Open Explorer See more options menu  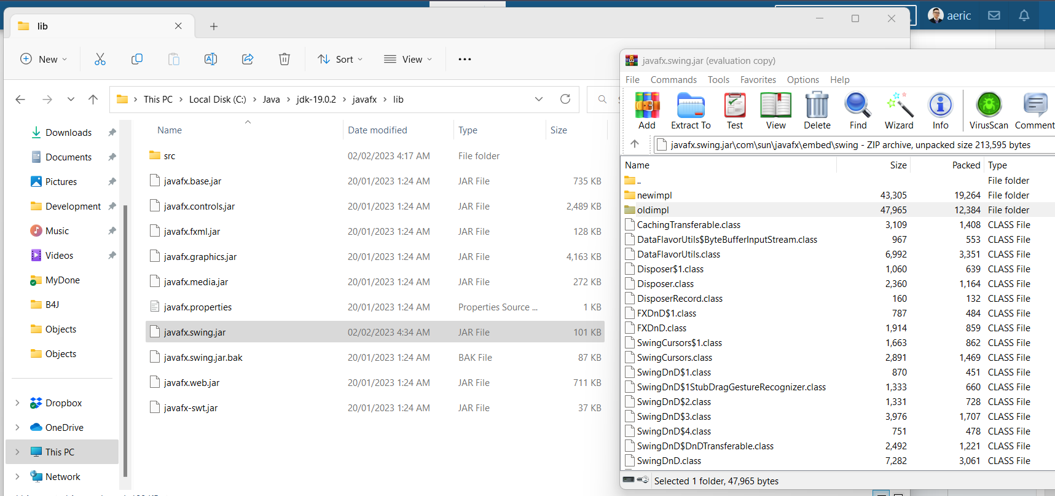coord(465,59)
